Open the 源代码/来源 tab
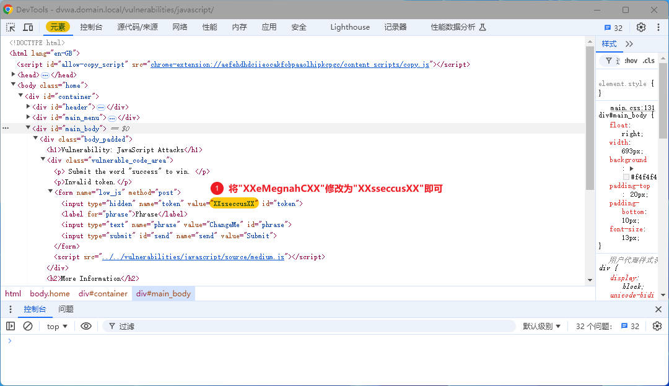 [138, 27]
